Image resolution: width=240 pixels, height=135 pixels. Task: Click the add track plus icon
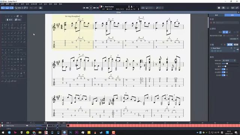(2, 123)
